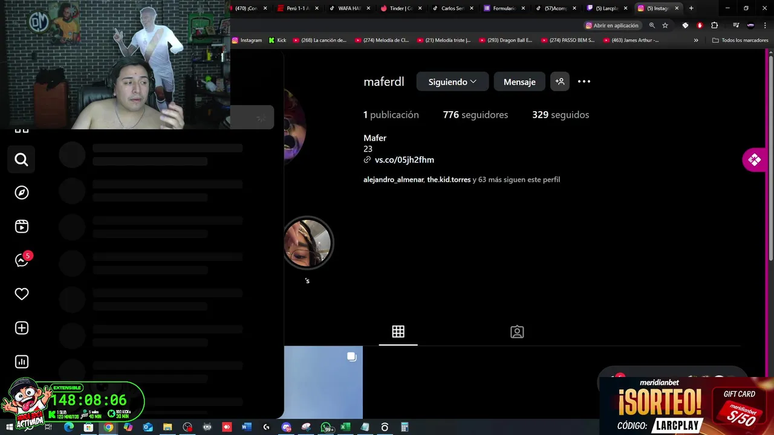Click the pink floating extension button
The image size is (774, 435).
(754, 159)
